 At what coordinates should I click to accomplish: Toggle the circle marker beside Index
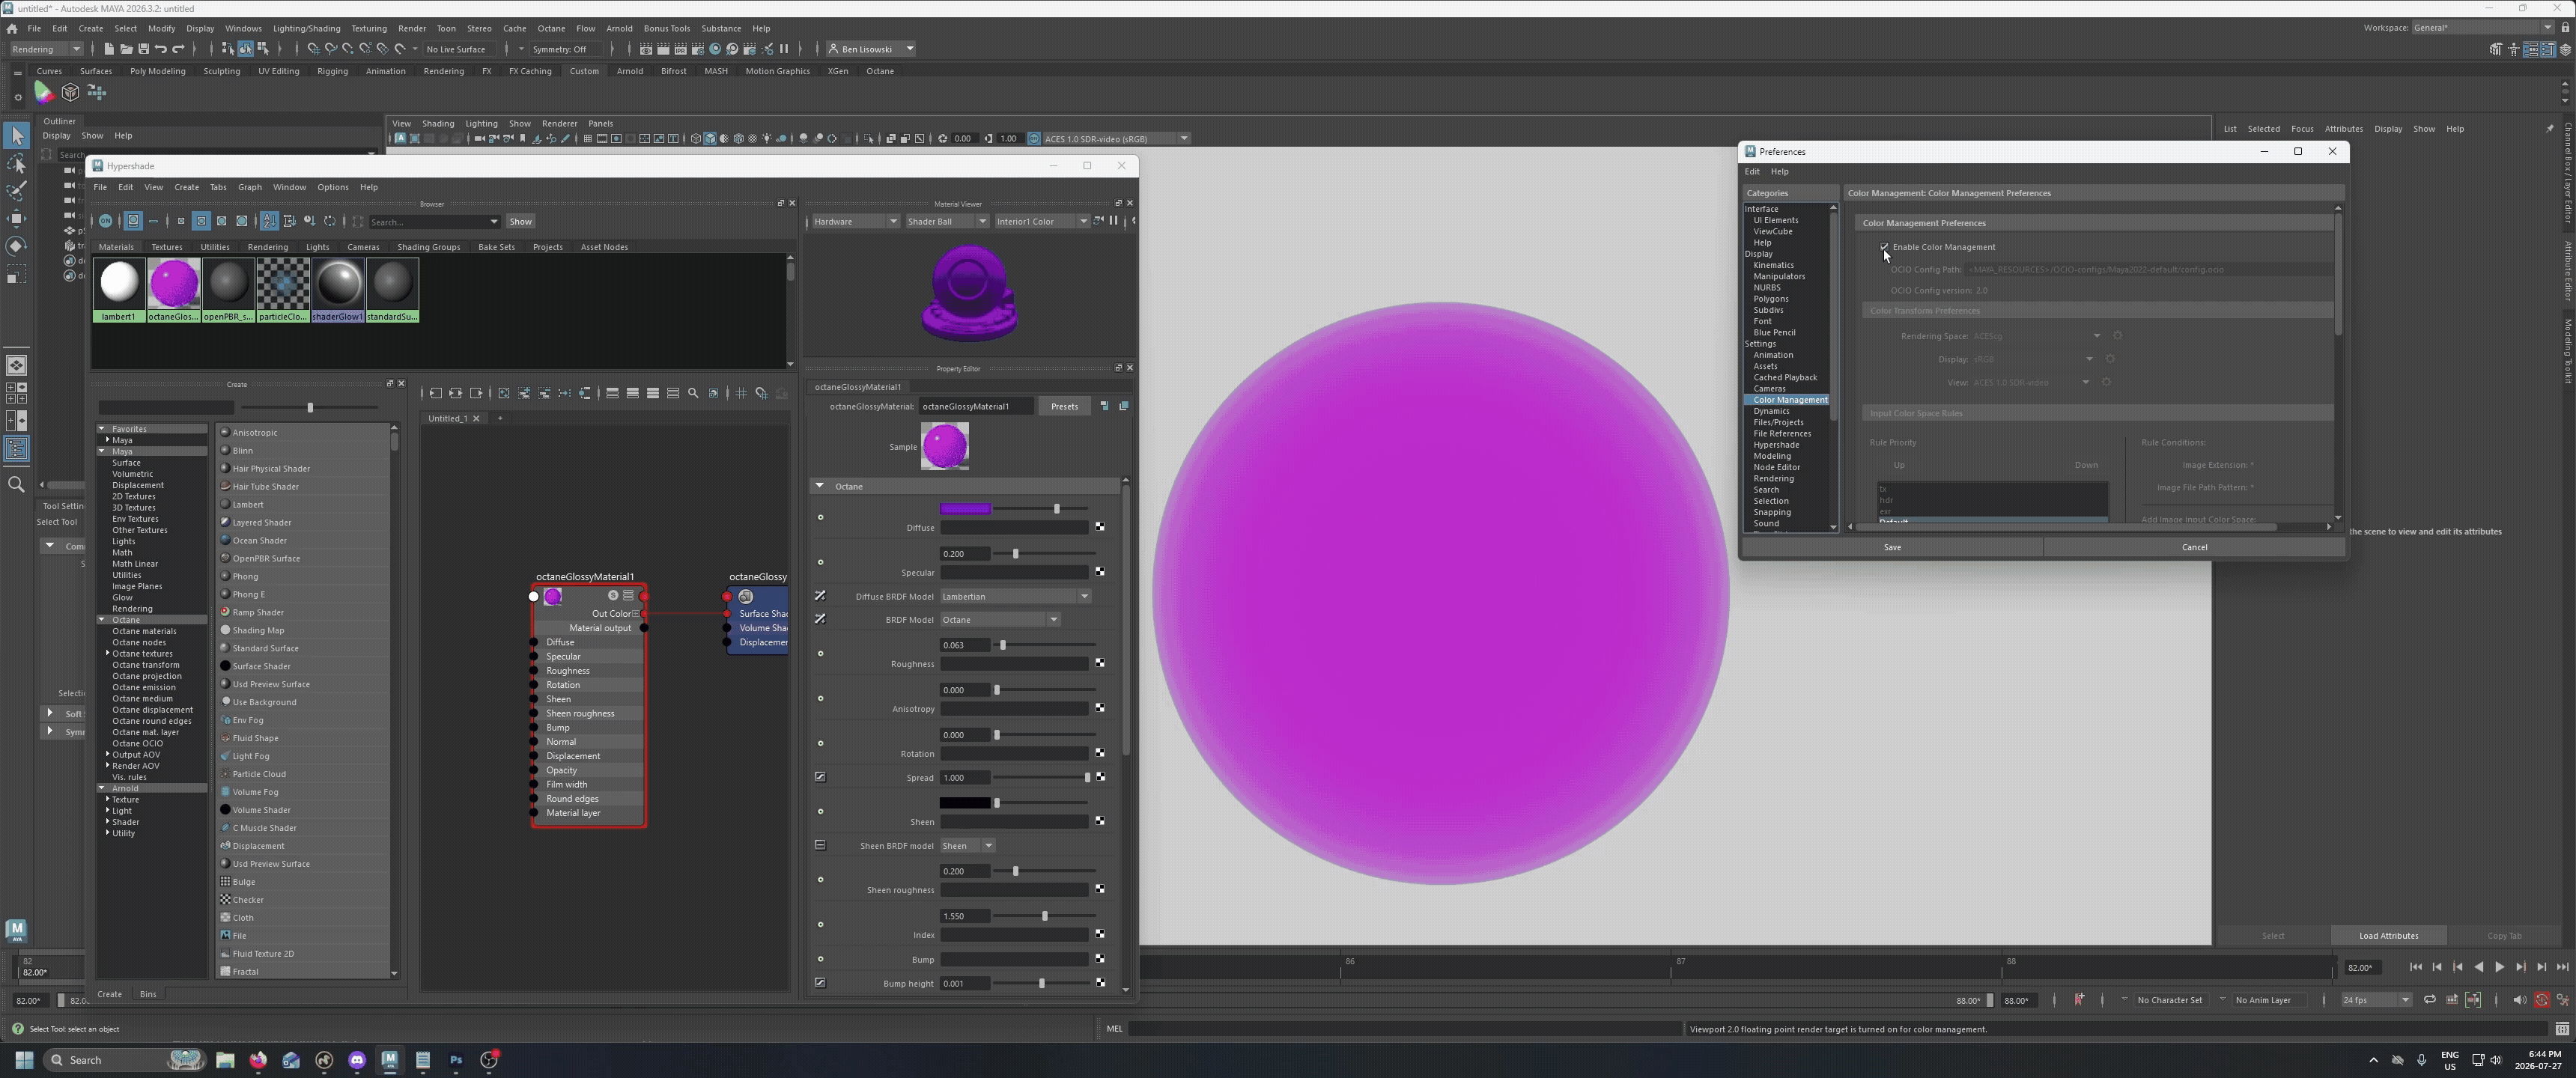[x=821, y=925]
